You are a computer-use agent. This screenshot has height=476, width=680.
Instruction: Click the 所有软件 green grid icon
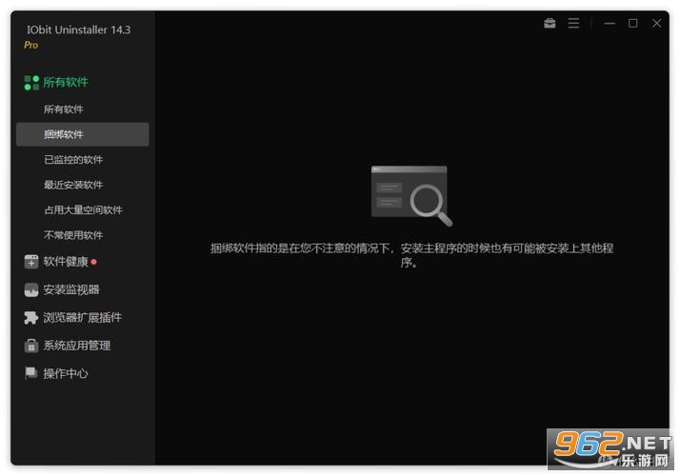(31, 83)
